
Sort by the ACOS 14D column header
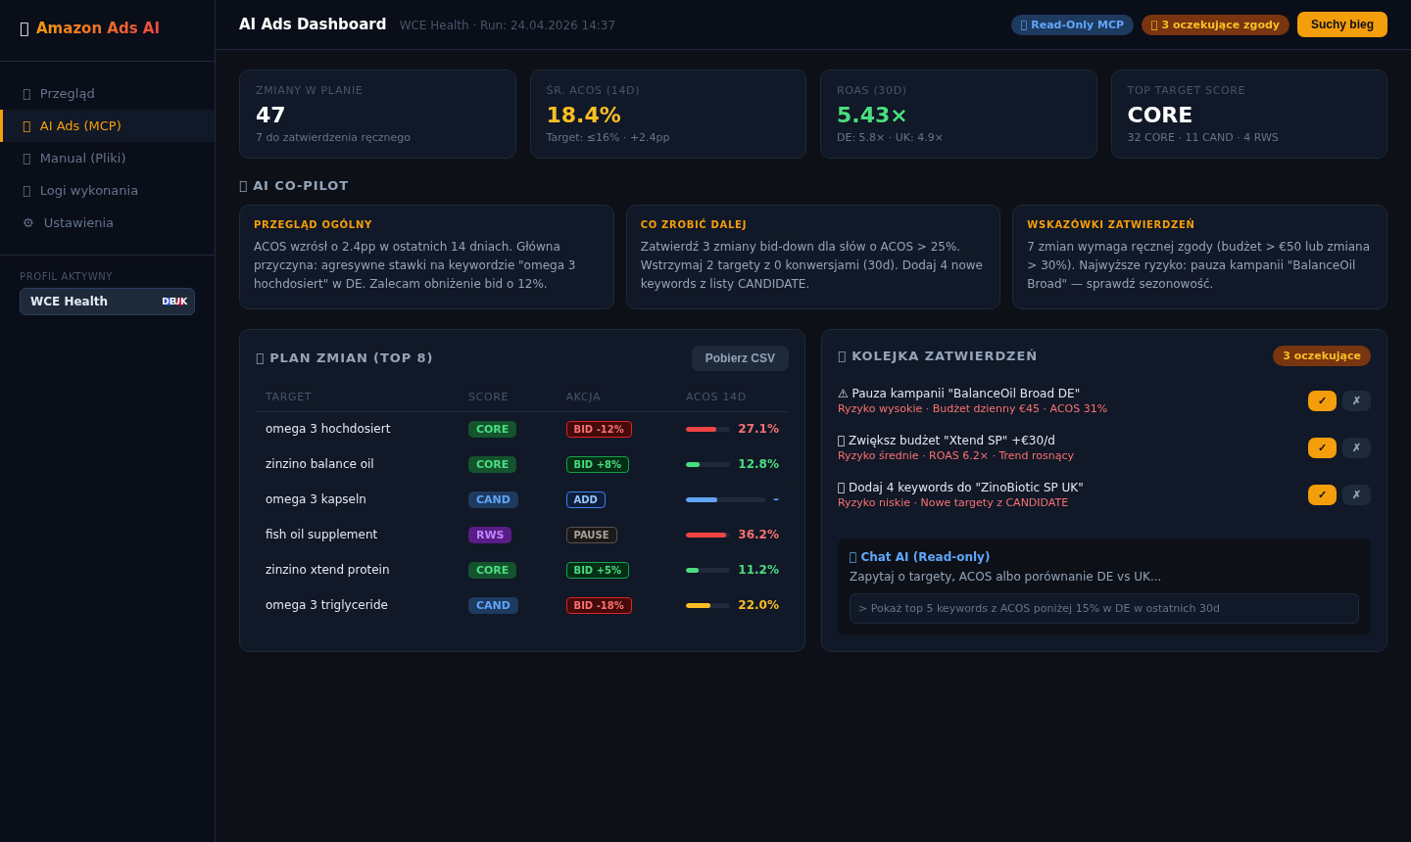[716, 397]
